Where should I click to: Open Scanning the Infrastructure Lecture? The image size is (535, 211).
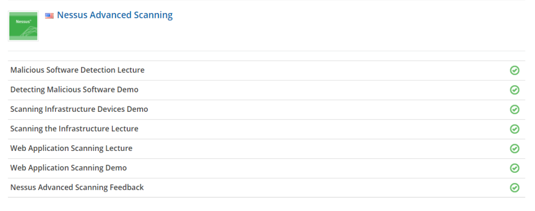pos(74,128)
